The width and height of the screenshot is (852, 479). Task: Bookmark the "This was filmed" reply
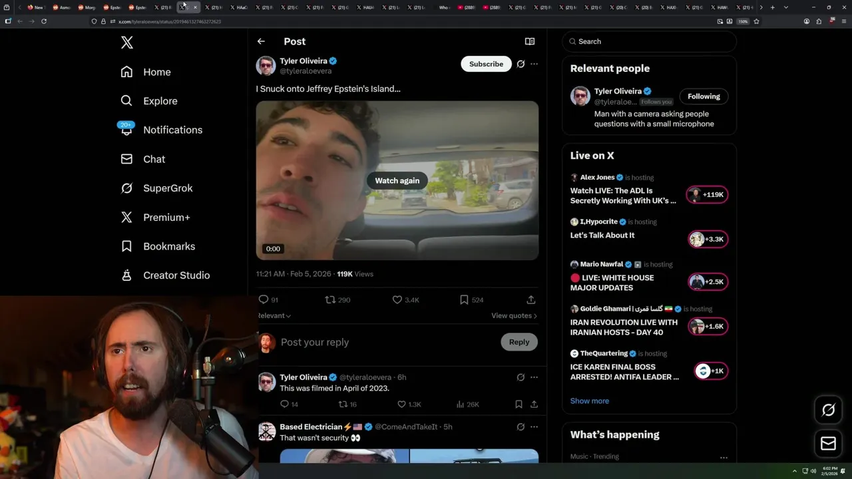coord(519,404)
